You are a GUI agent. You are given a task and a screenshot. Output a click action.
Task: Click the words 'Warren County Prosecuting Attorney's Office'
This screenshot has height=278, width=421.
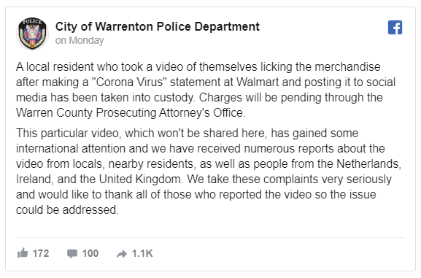click(130, 113)
